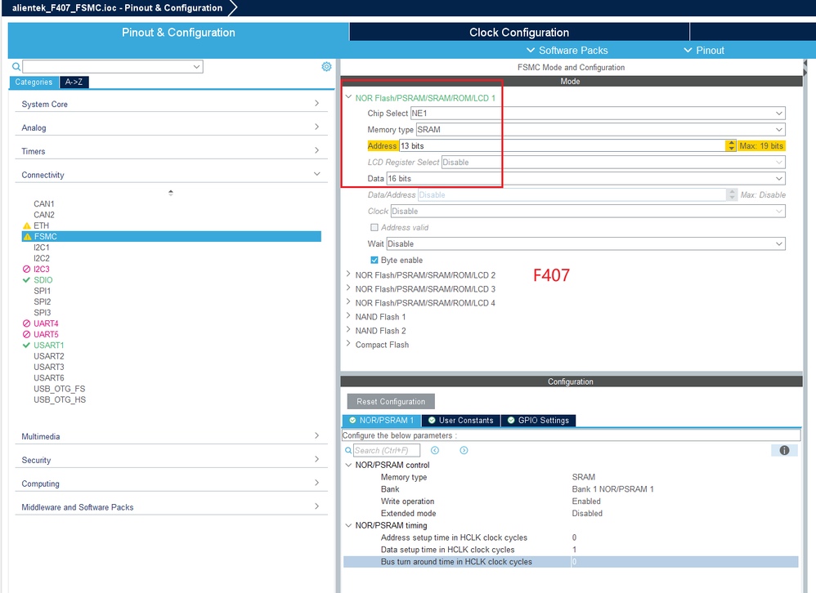
Task: Select SPI1 in the Connectivity list
Action: [x=43, y=291]
